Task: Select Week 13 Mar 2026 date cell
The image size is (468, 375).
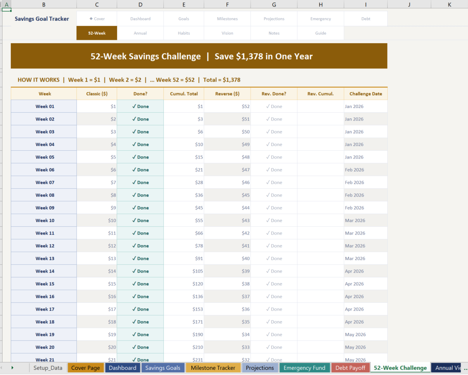Action: (366, 258)
